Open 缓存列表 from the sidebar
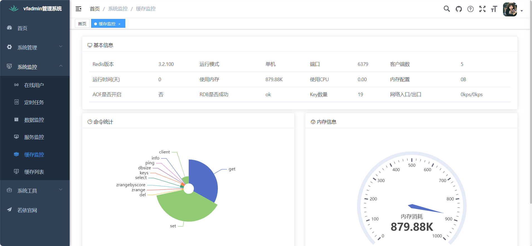532x246 pixels. 34,172
